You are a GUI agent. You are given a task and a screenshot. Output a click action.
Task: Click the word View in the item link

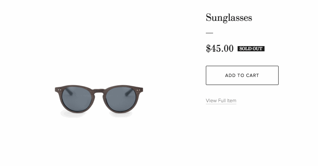pyautogui.click(x=211, y=101)
